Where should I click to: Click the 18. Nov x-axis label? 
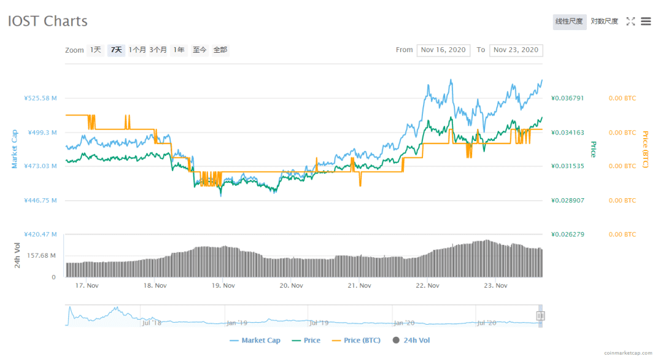pos(155,286)
